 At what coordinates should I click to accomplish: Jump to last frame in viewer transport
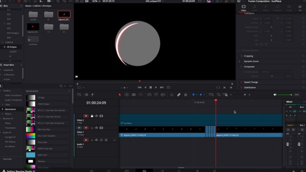(162, 88)
